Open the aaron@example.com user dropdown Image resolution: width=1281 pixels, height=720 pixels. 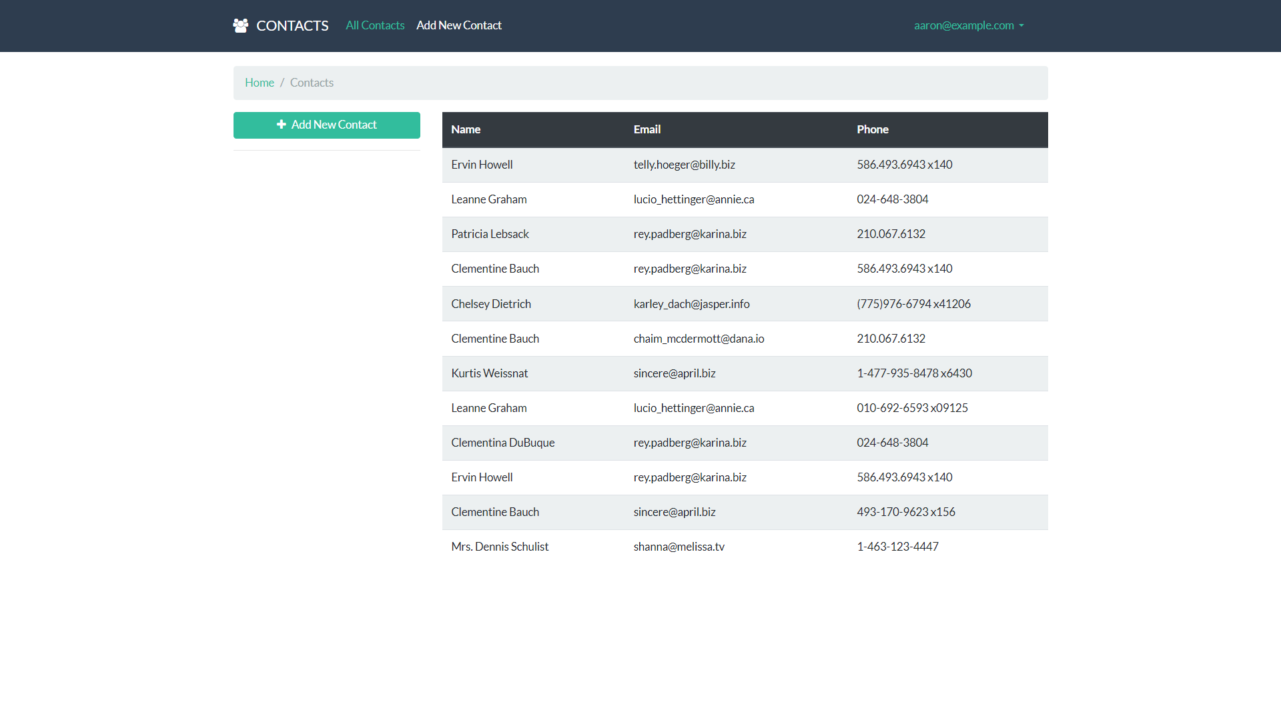coord(963,25)
